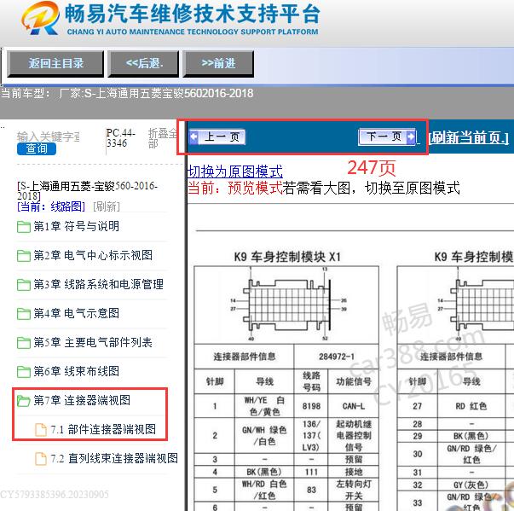Go to next page with 下一页 button
514x511 pixels.
[x=387, y=136]
